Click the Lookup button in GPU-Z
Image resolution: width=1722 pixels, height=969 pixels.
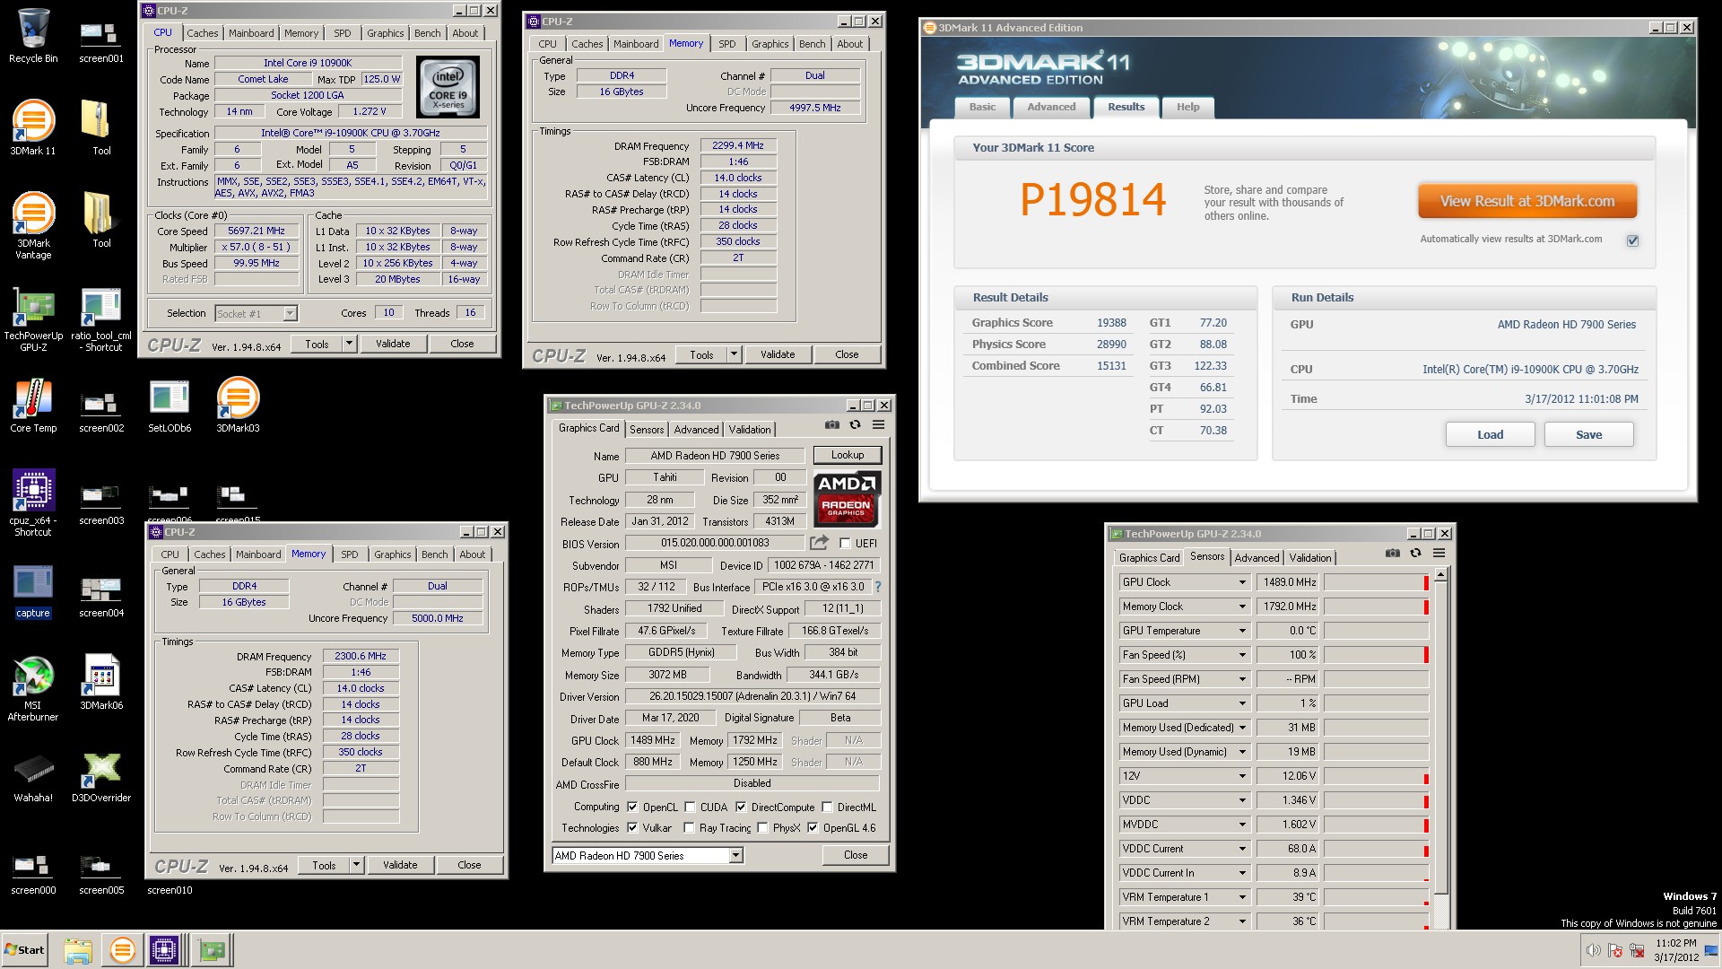click(x=848, y=455)
